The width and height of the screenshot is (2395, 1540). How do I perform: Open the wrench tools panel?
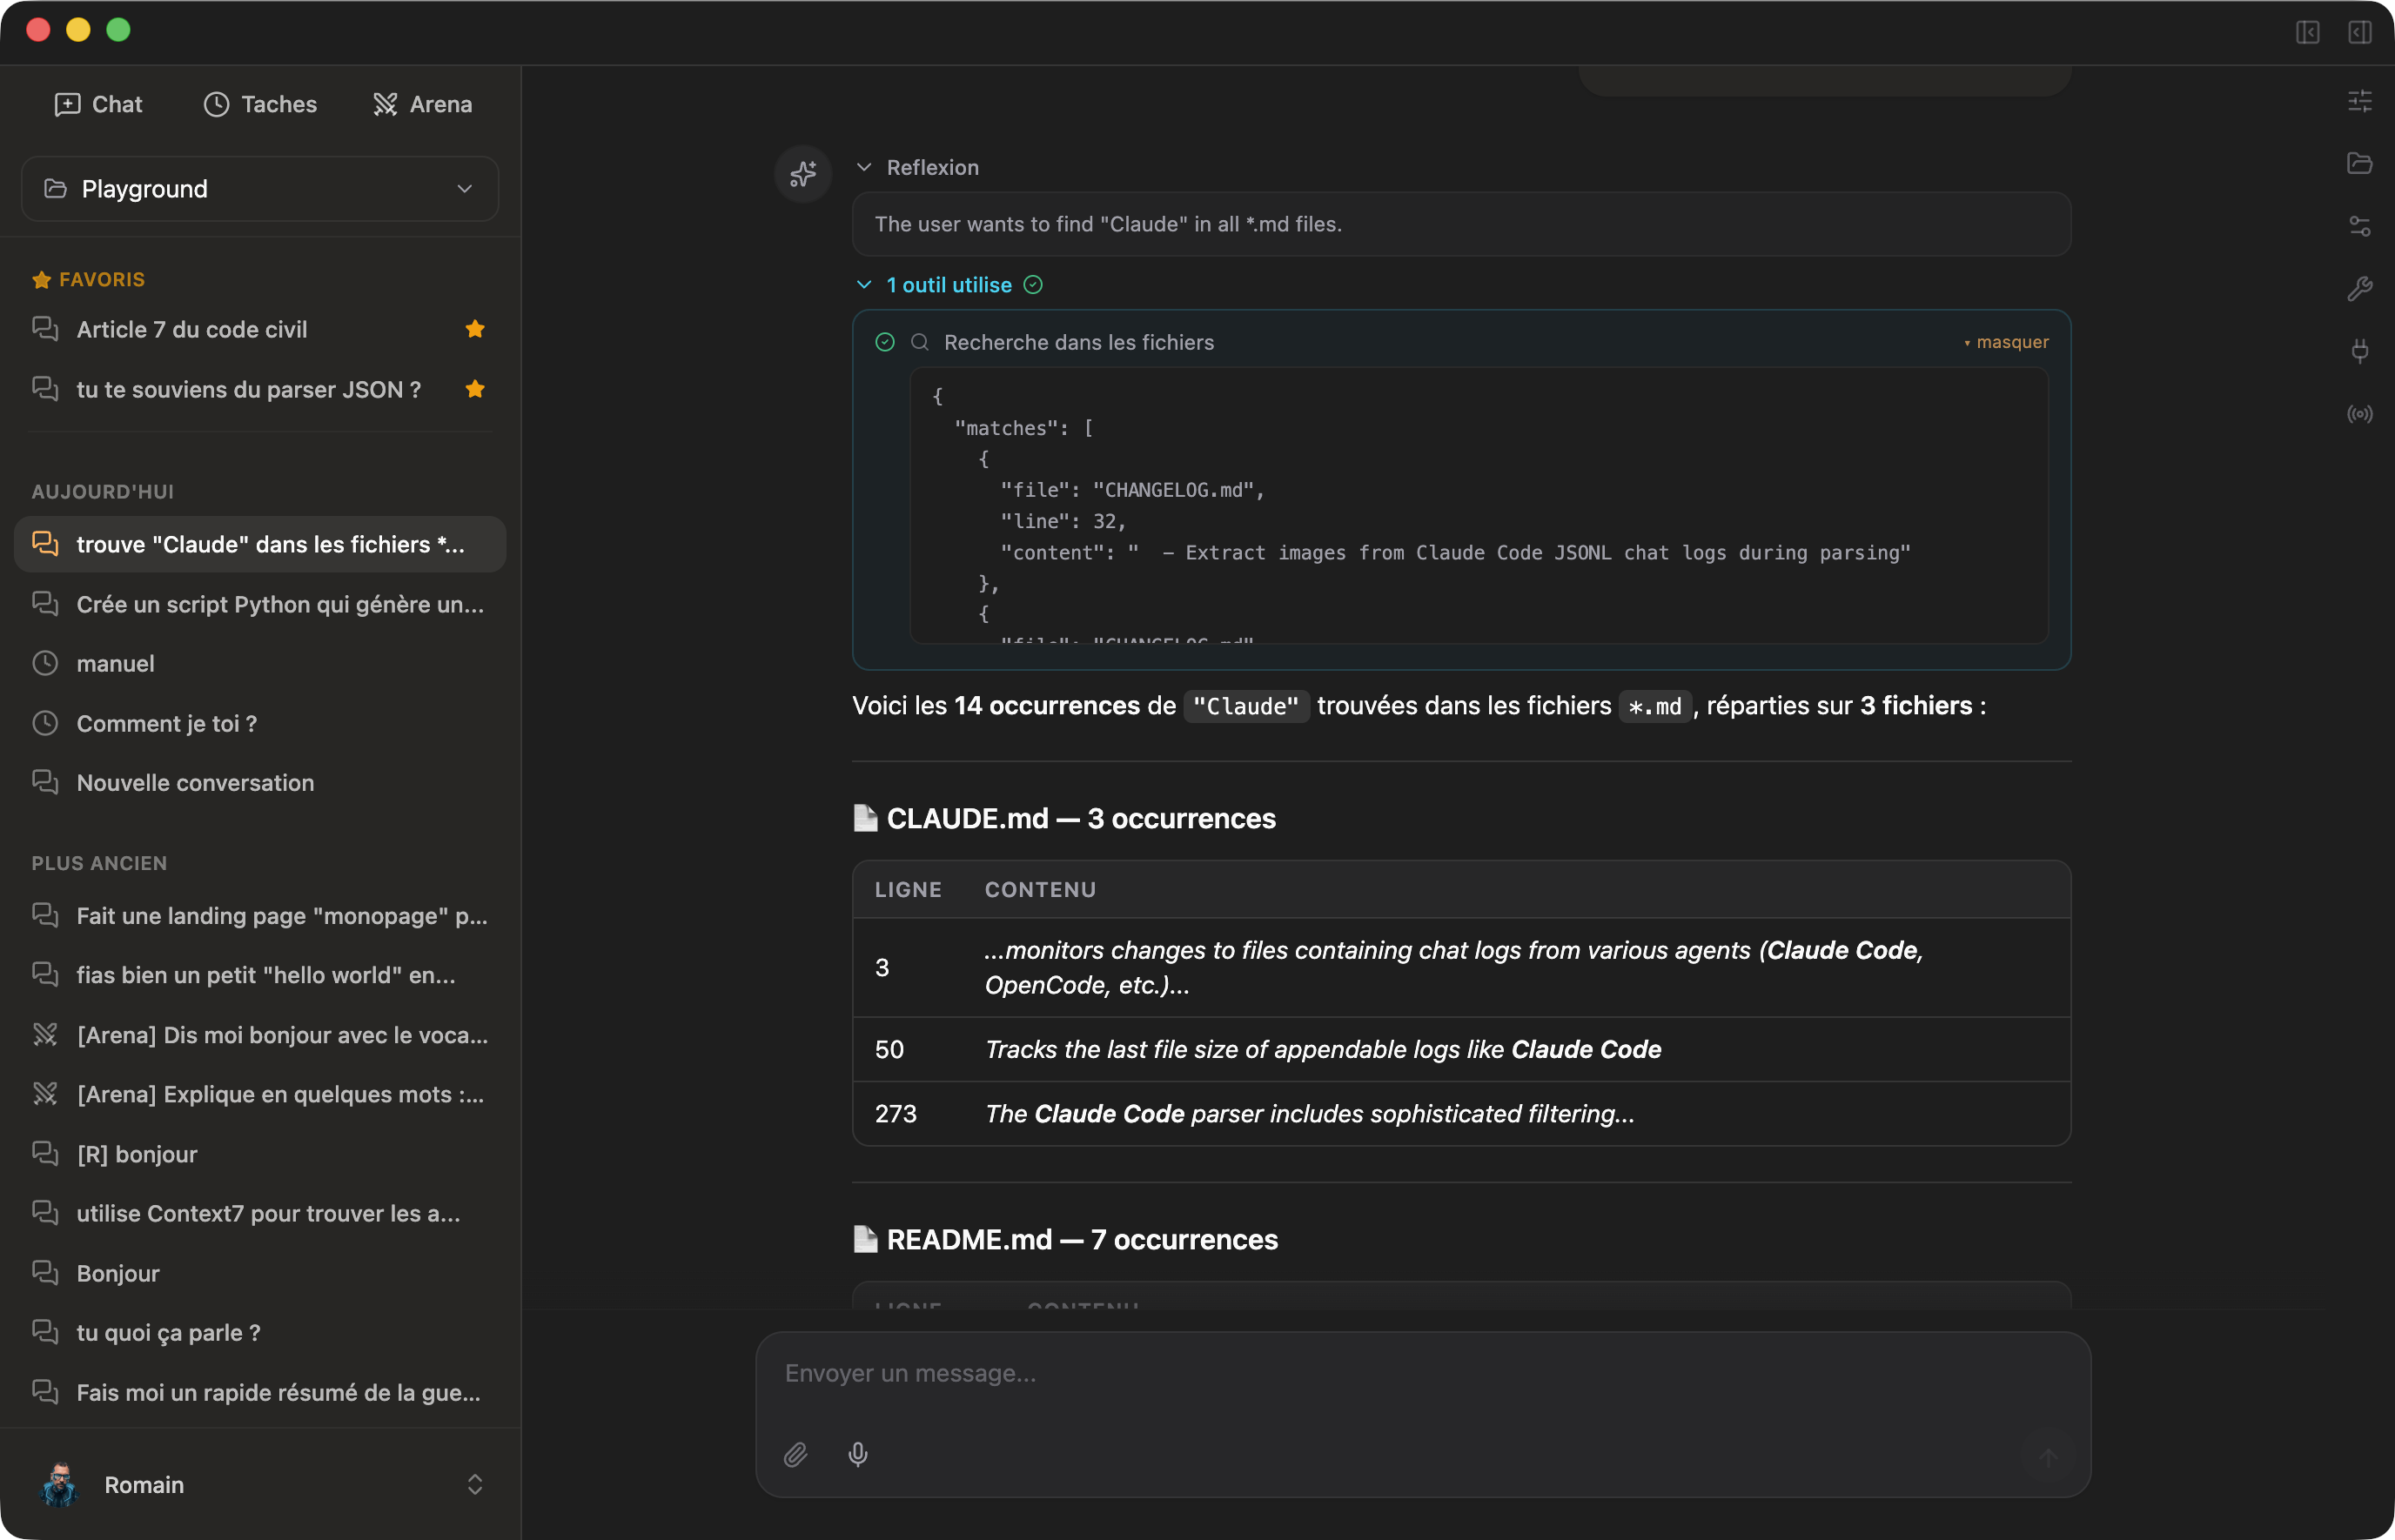(x=2361, y=289)
